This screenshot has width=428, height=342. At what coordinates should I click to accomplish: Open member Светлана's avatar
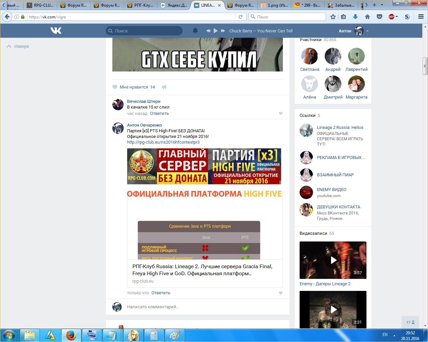tap(310, 56)
